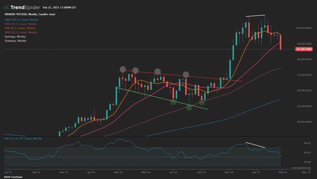Click the 50,000.0000 price axis label

pos(304,106)
